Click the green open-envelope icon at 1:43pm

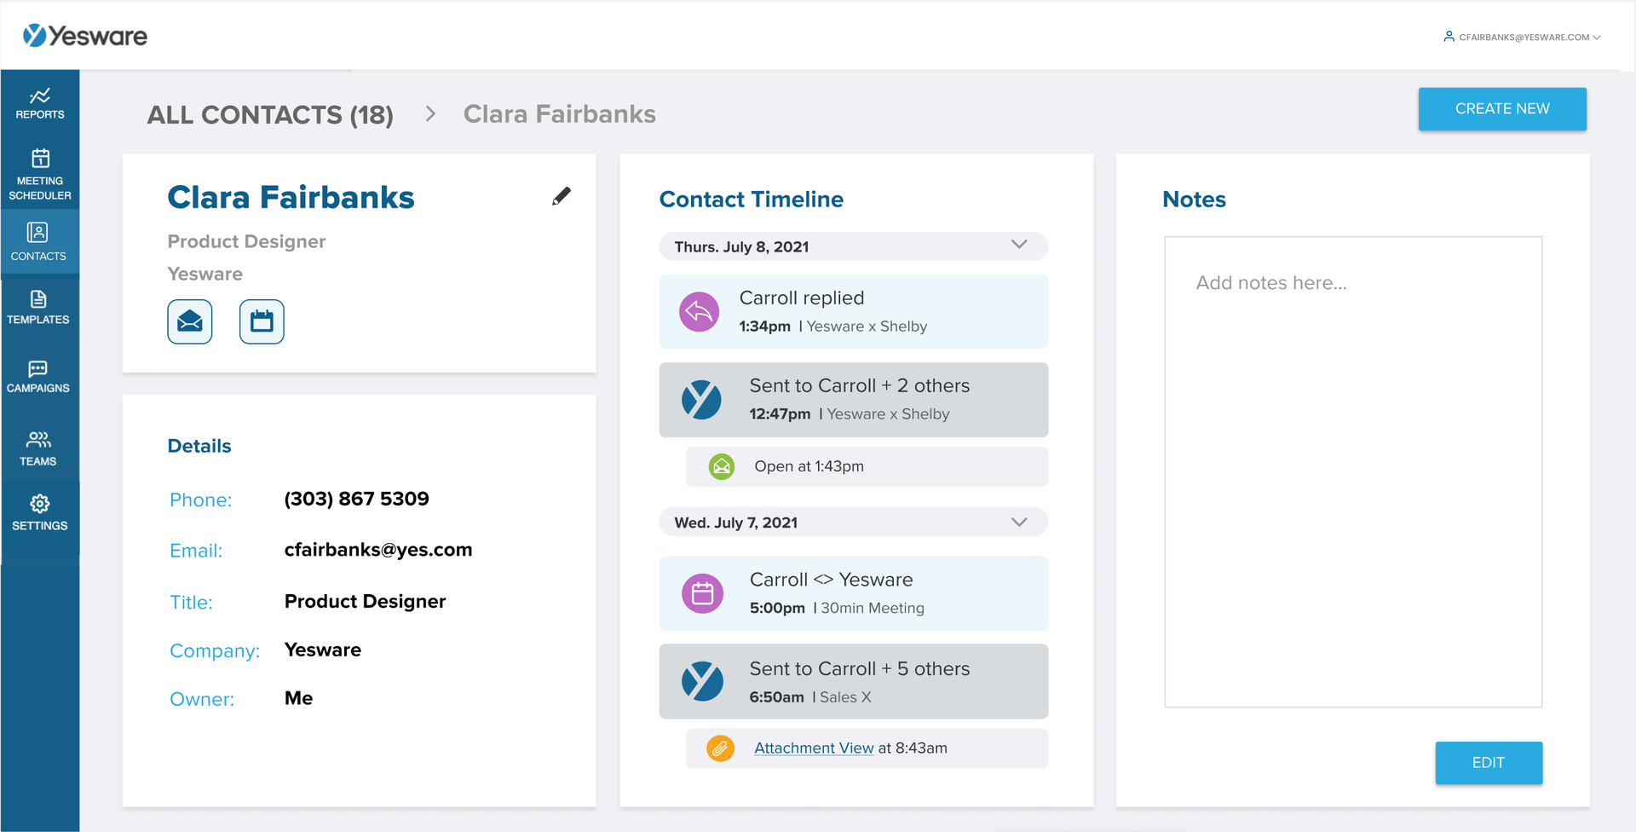coord(722,466)
